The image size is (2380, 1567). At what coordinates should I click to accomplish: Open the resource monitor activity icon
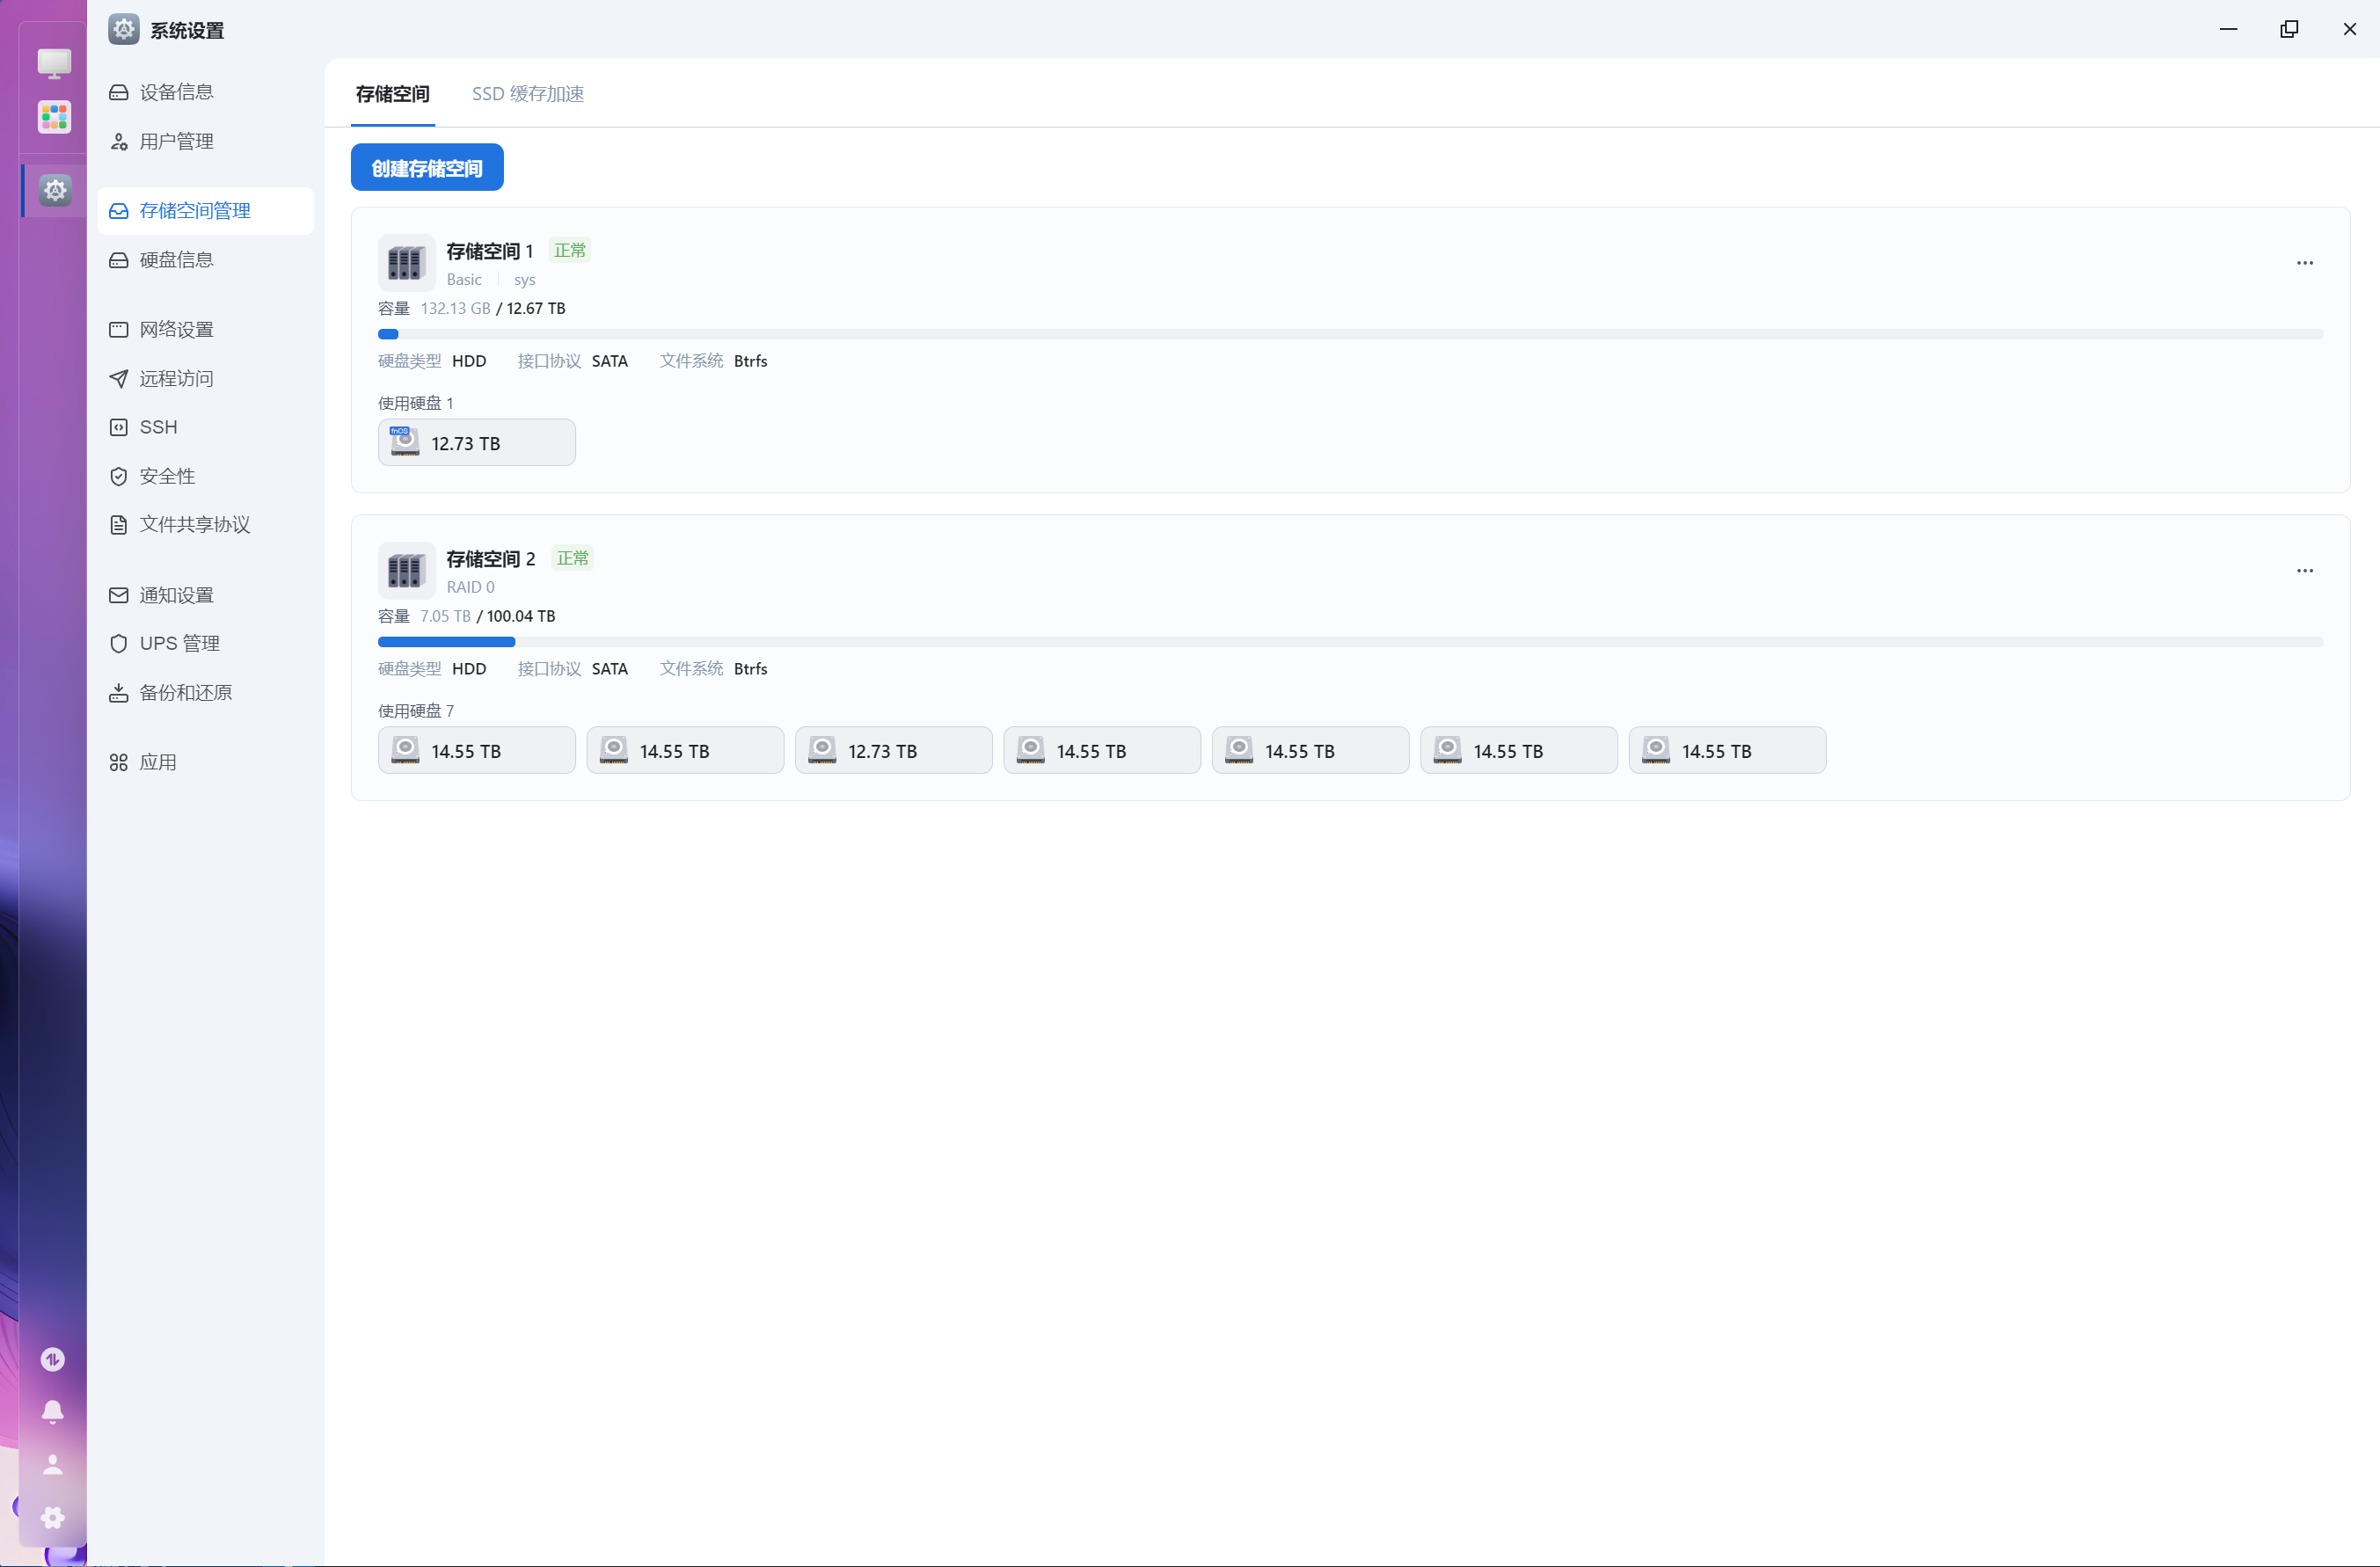point(53,1359)
